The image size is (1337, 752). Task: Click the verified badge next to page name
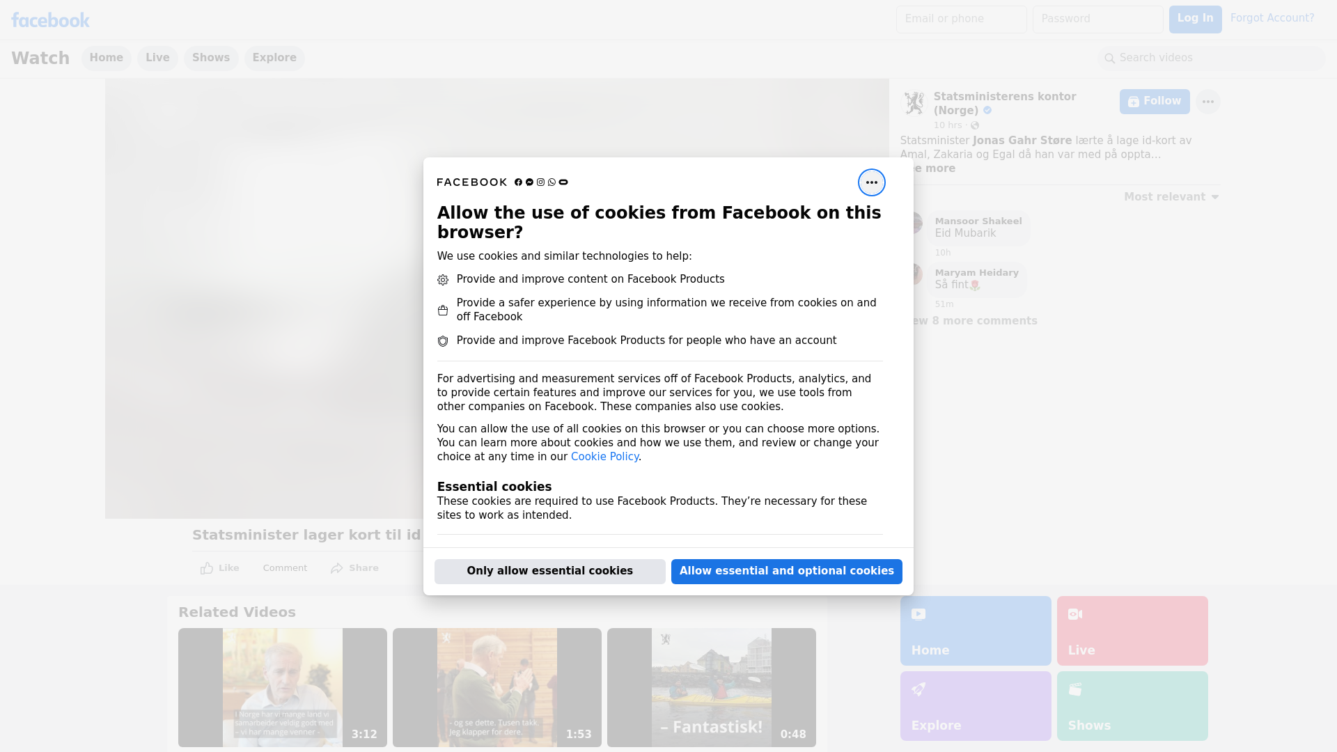pos(987,111)
